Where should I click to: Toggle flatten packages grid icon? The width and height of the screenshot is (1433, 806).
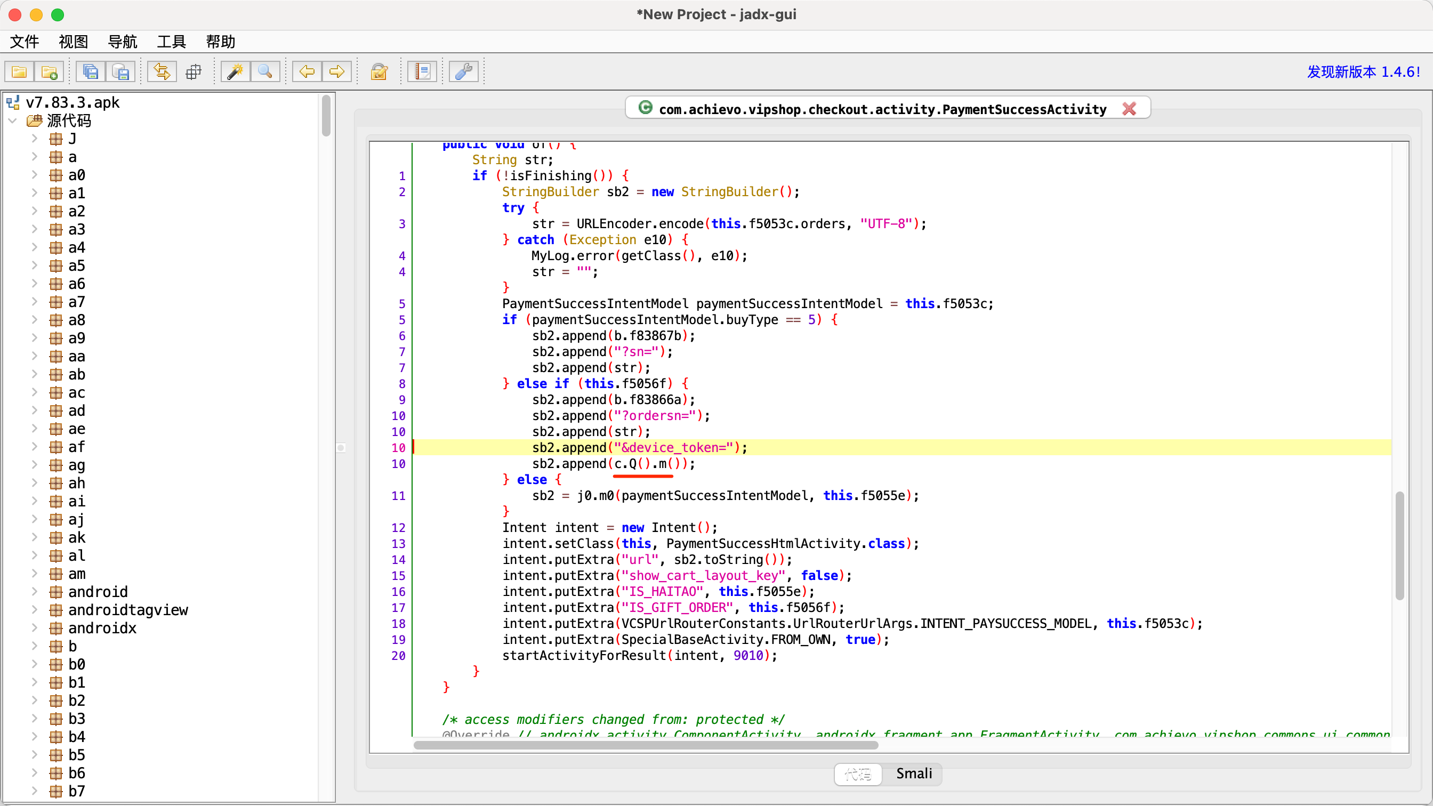pos(193,72)
